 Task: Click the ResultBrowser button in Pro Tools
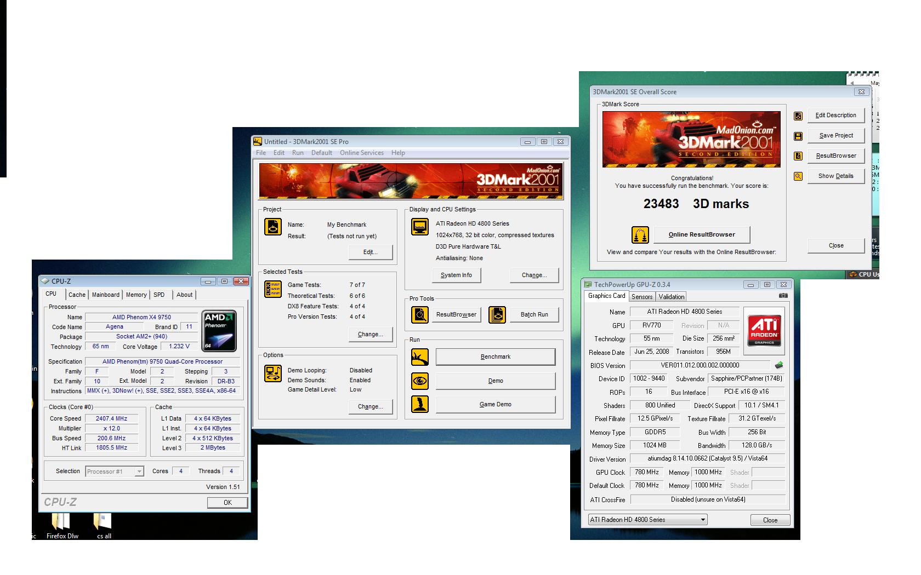(456, 314)
